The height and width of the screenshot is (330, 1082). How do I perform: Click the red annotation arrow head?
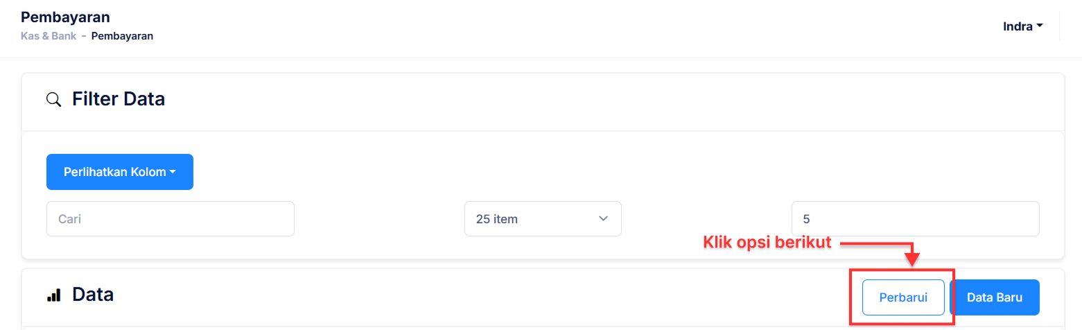coord(912,259)
